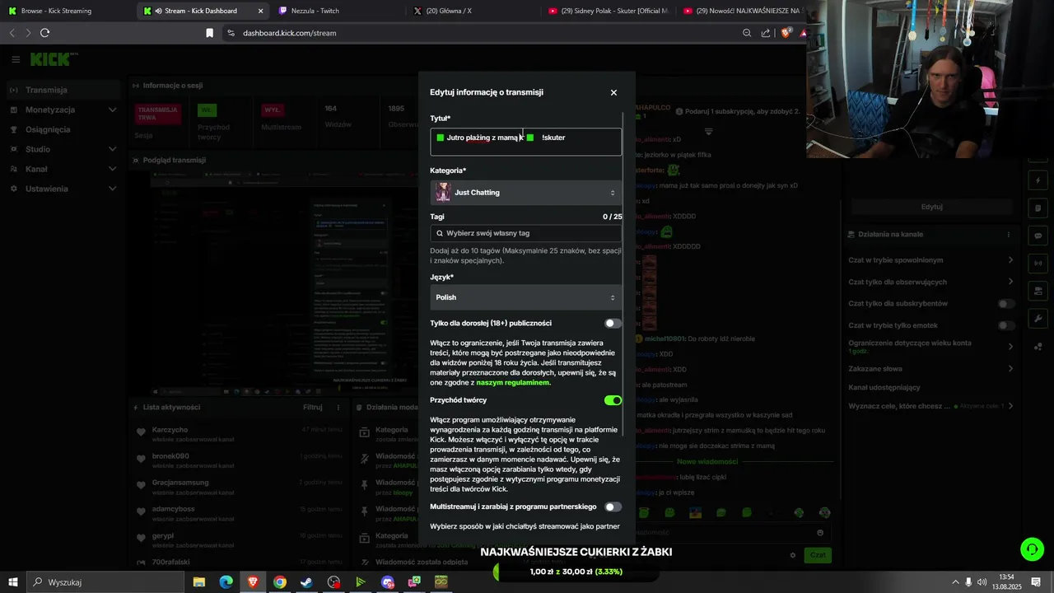Close the Stream - Kick Dashboard tab
Image resolution: width=1054 pixels, height=593 pixels.
tap(261, 11)
